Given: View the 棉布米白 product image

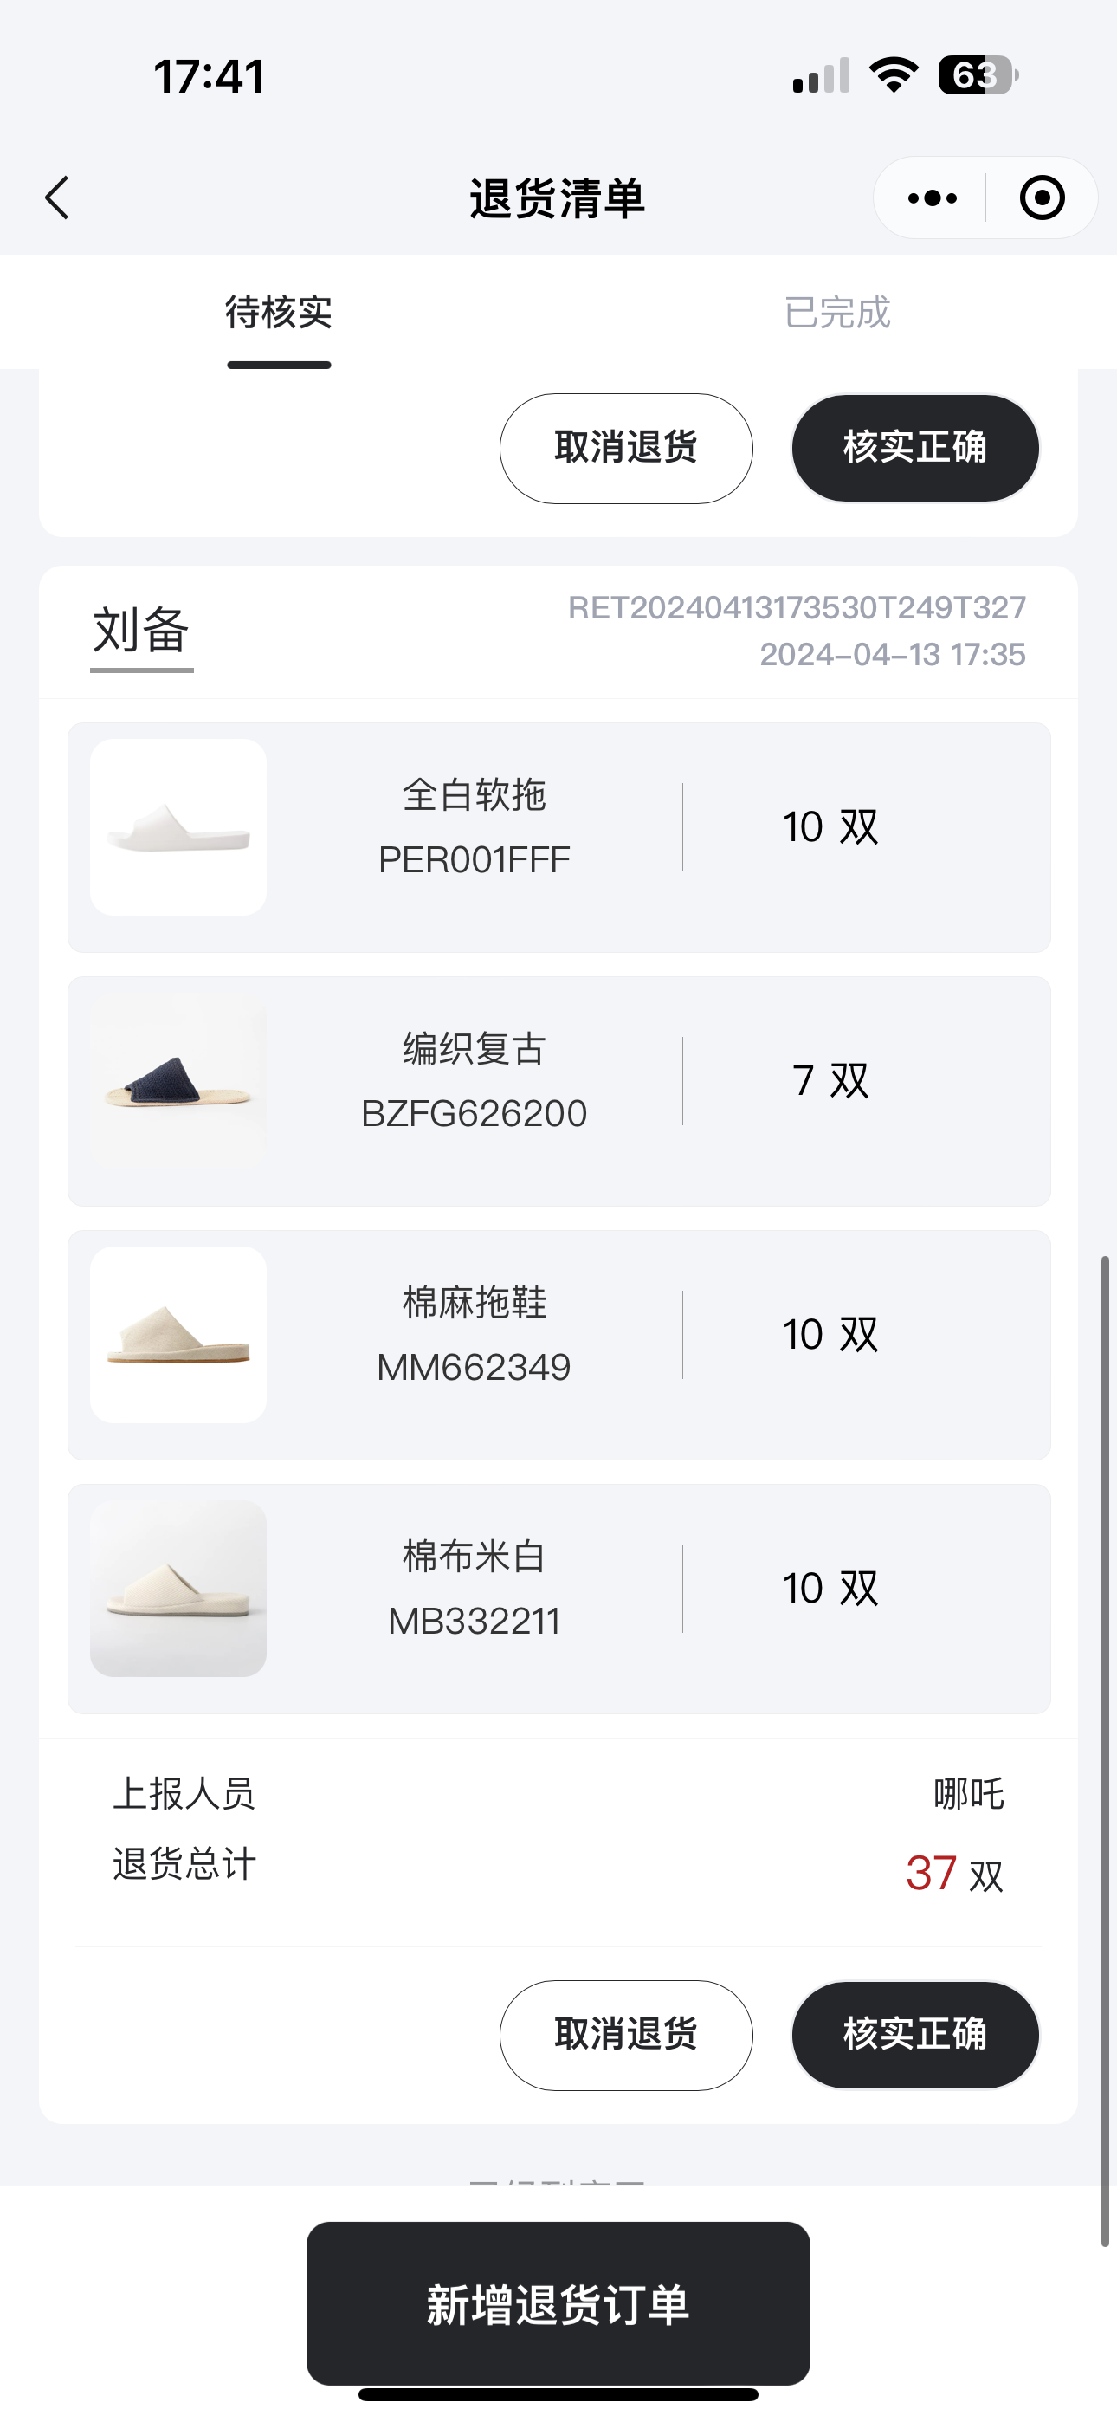Looking at the screenshot, I should [178, 1589].
